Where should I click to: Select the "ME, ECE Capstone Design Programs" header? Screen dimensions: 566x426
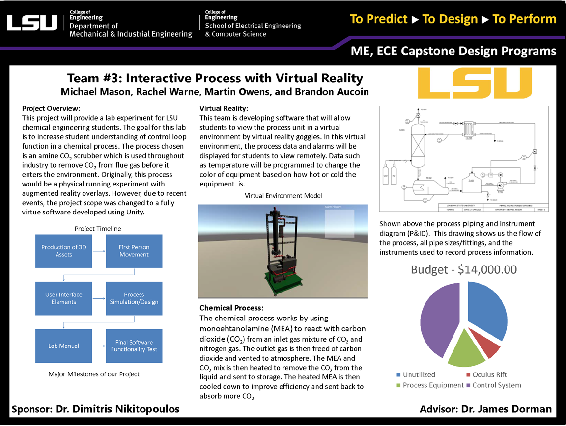tap(453, 51)
